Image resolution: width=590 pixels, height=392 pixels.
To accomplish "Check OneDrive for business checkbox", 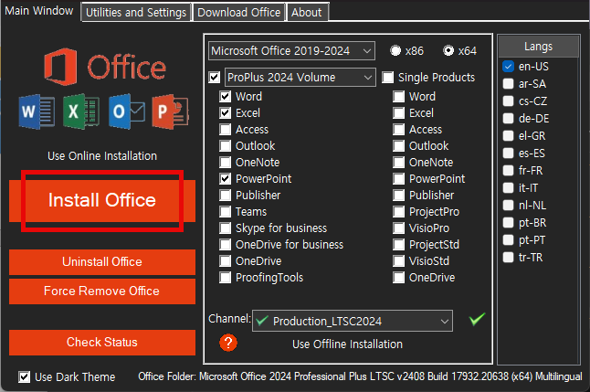I will 226,245.
